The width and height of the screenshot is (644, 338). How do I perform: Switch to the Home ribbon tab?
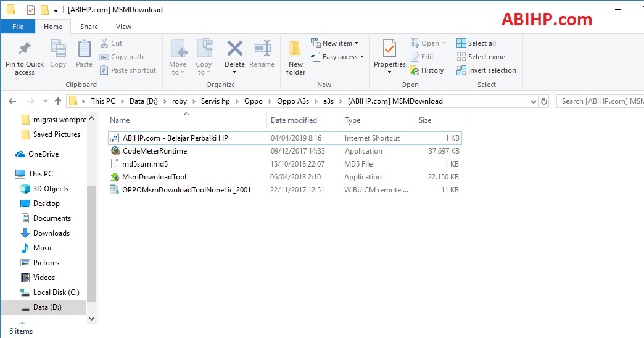click(x=53, y=27)
